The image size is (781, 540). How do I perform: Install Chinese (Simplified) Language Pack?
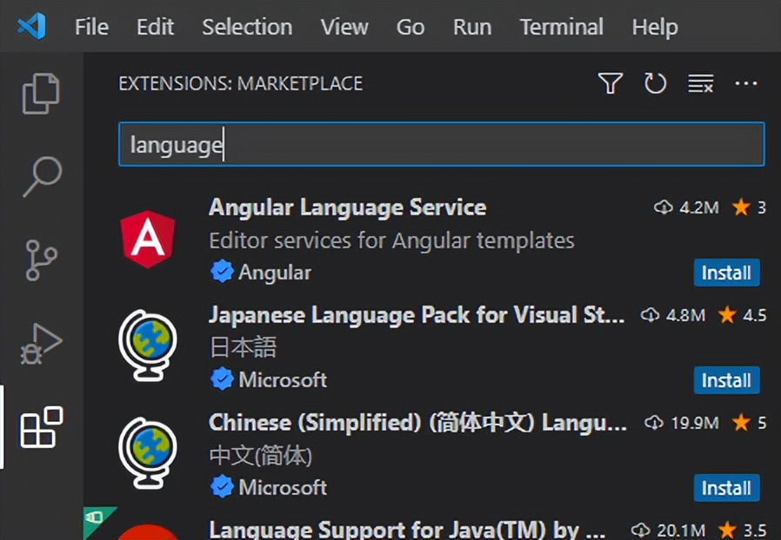coord(726,488)
